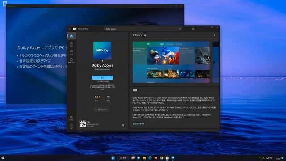Click the 4.4 star rating
Viewport: 286px width, 161px height.
(97, 97)
